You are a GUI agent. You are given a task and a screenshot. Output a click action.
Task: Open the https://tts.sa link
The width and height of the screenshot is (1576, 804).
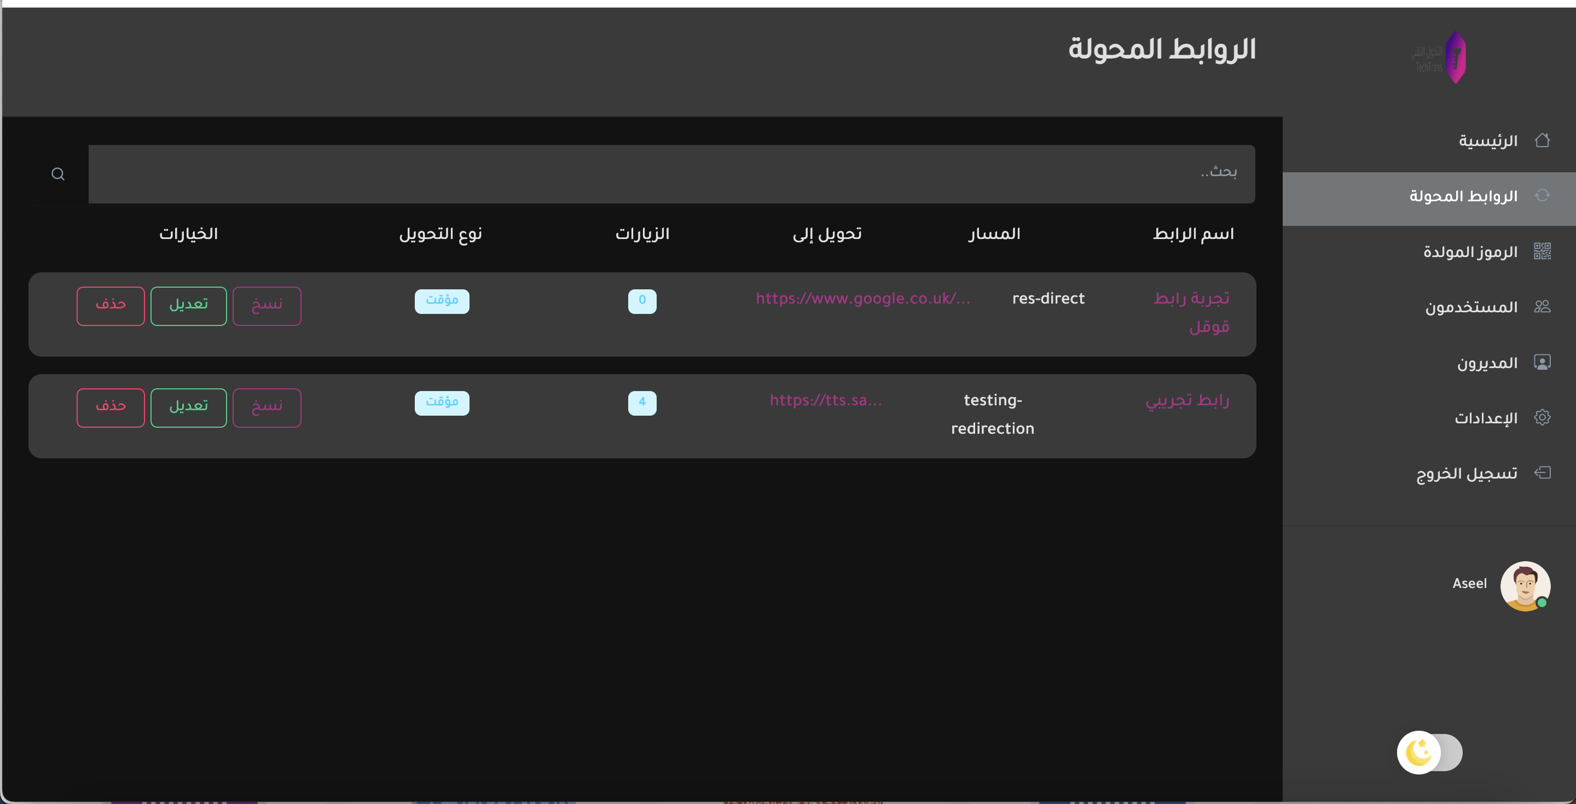[825, 400]
